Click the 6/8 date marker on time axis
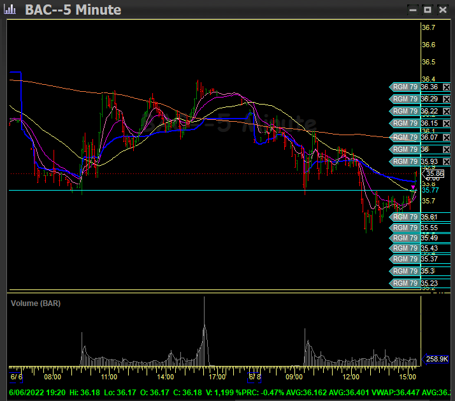 pyautogui.click(x=254, y=377)
